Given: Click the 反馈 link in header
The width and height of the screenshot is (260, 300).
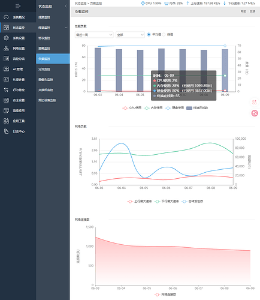Looking at the screenshot, I should point(252,11).
